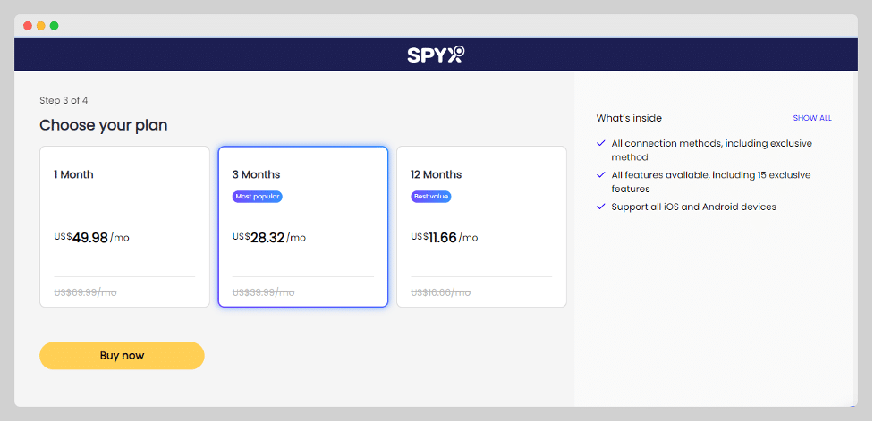Image resolution: width=874 pixels, height=422 pixels.
Task: Click the US$28.32/mo price
Action: coord(268,238)
